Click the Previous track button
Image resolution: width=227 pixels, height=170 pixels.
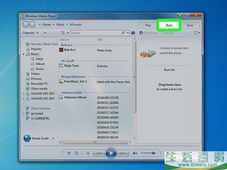(99, 153)
